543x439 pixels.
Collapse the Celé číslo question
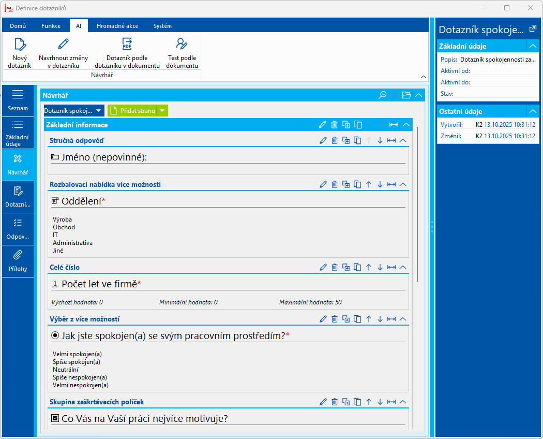tap(403, 267)
